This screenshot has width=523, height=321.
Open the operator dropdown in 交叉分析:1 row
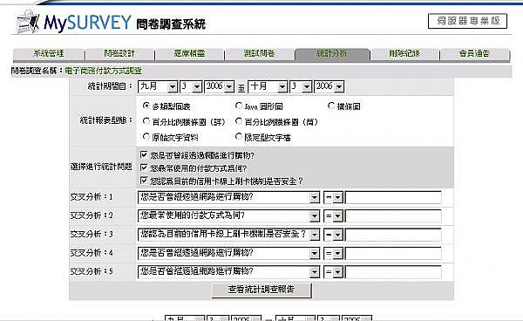click(x=333, y=197)
